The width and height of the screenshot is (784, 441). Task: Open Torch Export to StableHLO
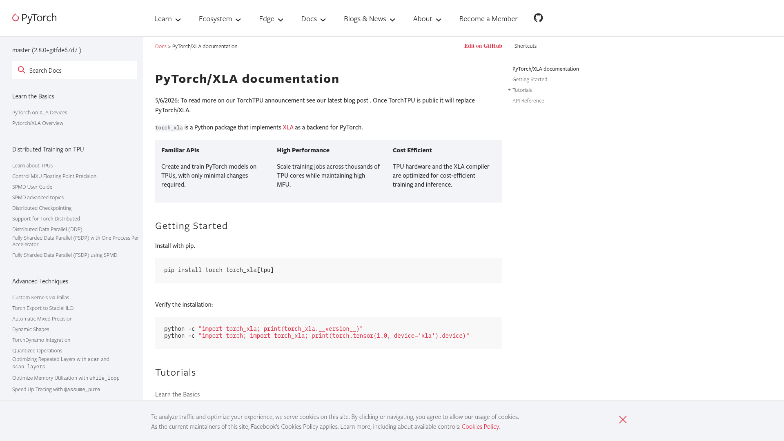[43, 308]
